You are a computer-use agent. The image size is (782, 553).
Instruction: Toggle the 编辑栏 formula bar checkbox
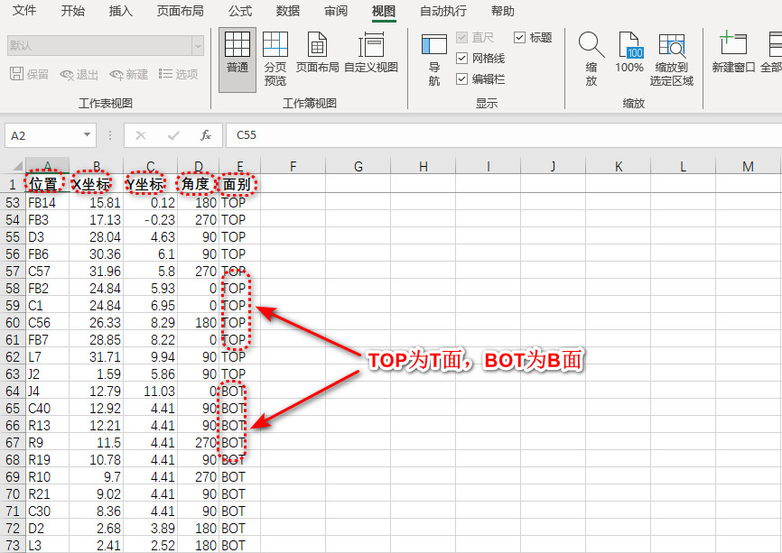(x=462, y=79)
